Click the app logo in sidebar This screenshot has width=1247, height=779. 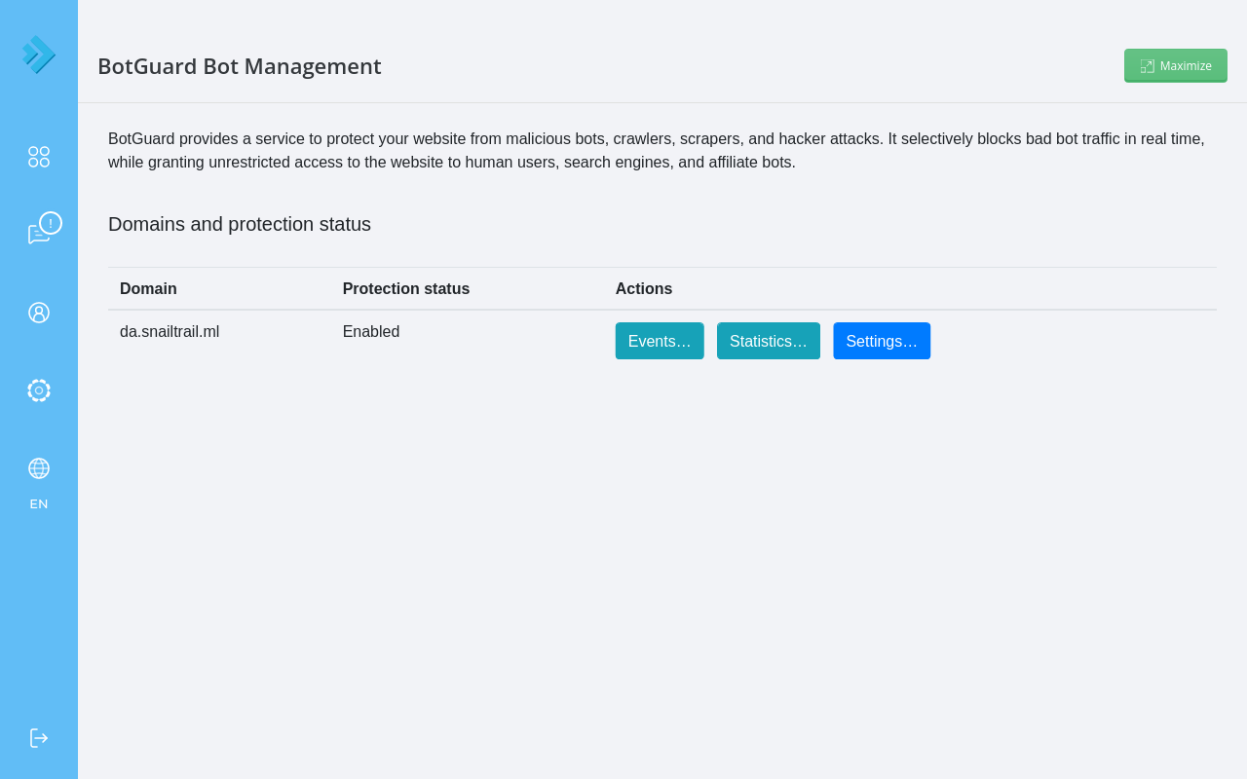pyautogui.click(x=38, y=55)
